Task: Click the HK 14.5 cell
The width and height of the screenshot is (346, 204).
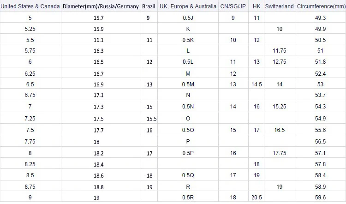Action: (257, 84)
